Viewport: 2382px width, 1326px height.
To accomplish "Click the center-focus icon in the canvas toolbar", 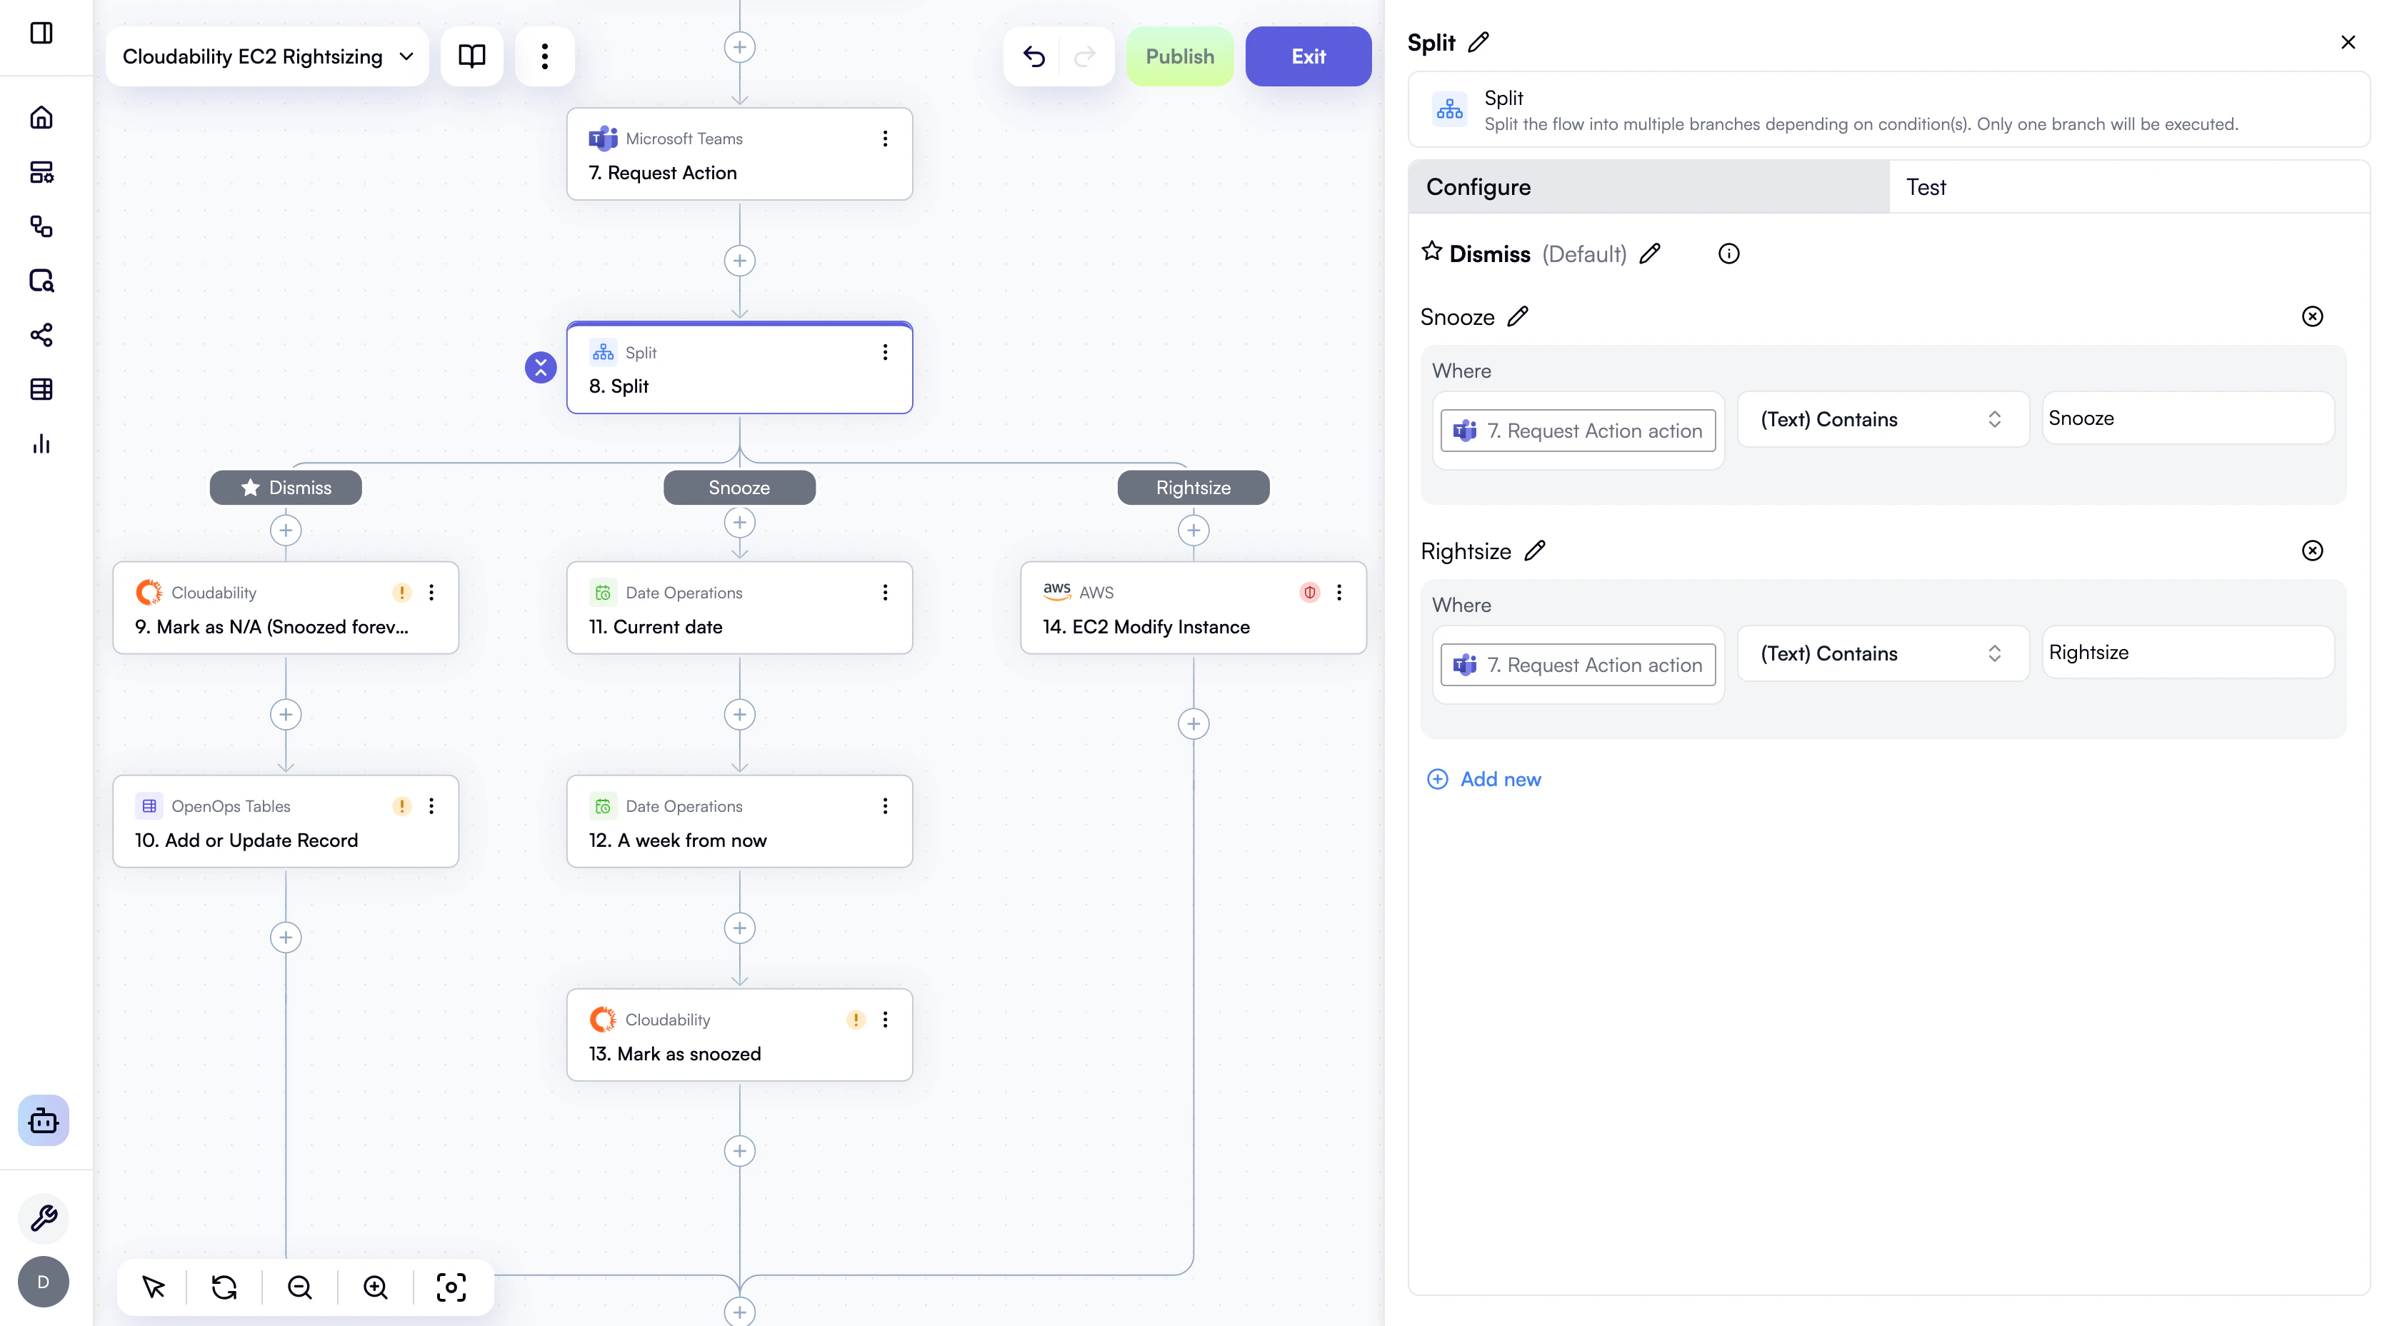I will point(450,1286).
